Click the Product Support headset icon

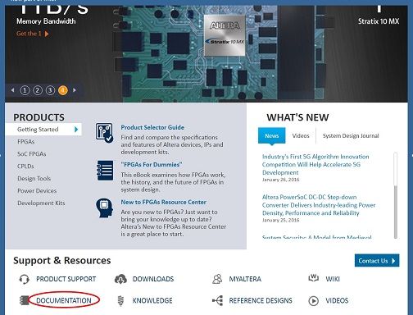(x=25, y=279)
